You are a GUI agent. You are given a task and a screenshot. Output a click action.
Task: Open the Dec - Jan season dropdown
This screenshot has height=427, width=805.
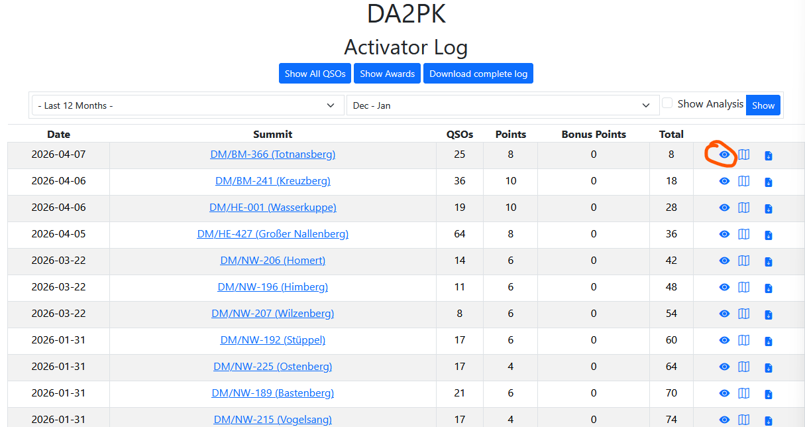click(x=502, y=105)
